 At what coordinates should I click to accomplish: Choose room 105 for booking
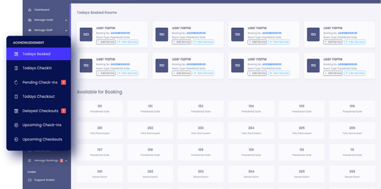click(302, 109)
